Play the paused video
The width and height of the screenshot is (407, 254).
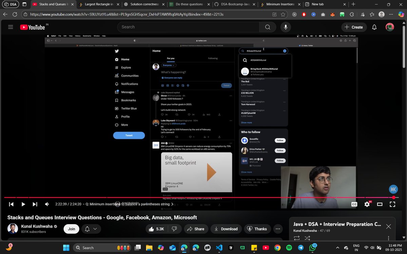coord(23,204)
